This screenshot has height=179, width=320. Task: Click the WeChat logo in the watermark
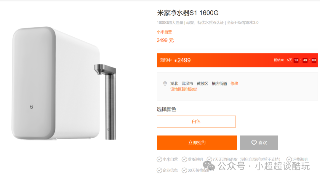point(209,166)
